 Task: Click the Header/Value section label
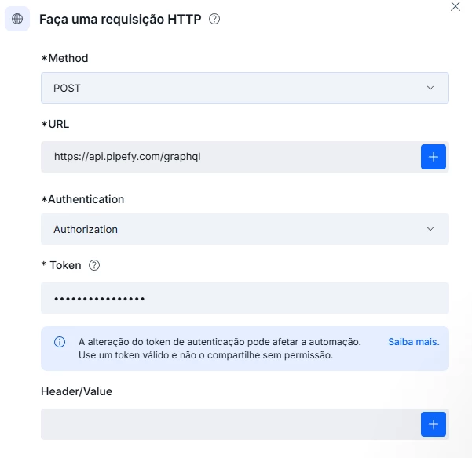pyautogui.click(x=76, y=391)
